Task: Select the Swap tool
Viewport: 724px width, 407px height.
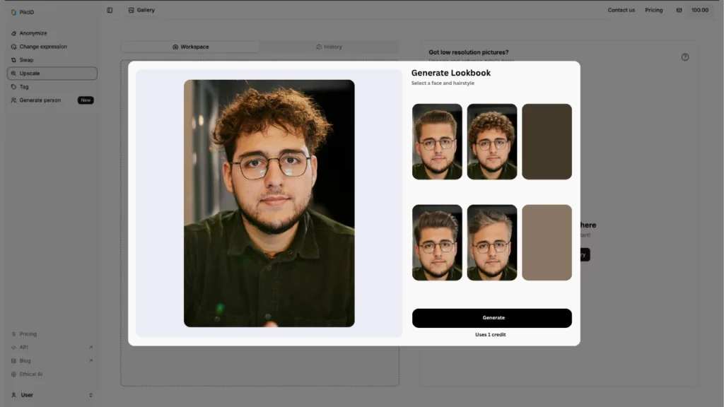Action: point(28,59)
